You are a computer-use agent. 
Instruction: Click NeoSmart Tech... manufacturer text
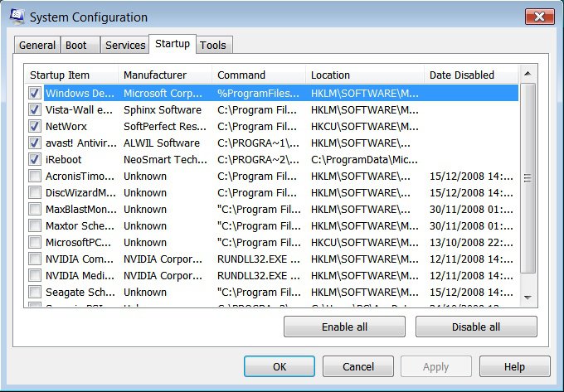click(165, 159)
